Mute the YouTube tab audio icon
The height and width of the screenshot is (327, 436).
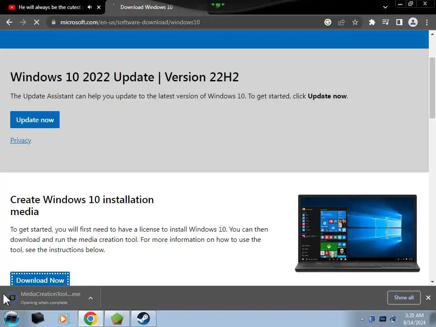[89, 7]
